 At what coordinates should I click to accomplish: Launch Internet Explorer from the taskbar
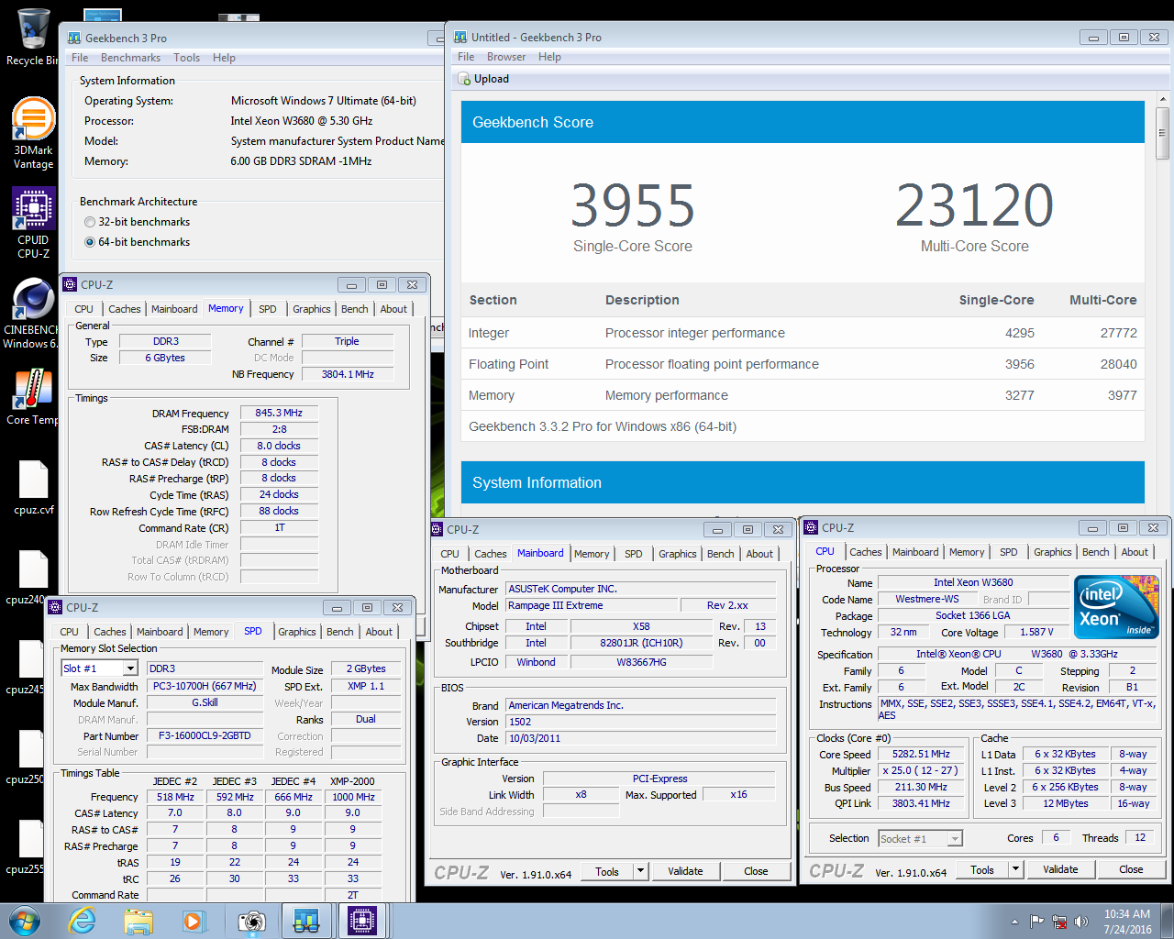pos(83,921)
